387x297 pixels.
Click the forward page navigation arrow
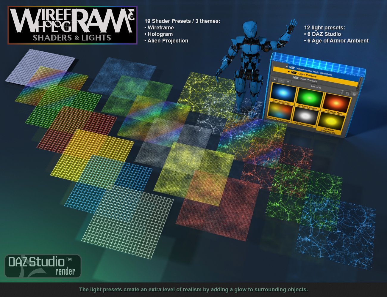288,82
